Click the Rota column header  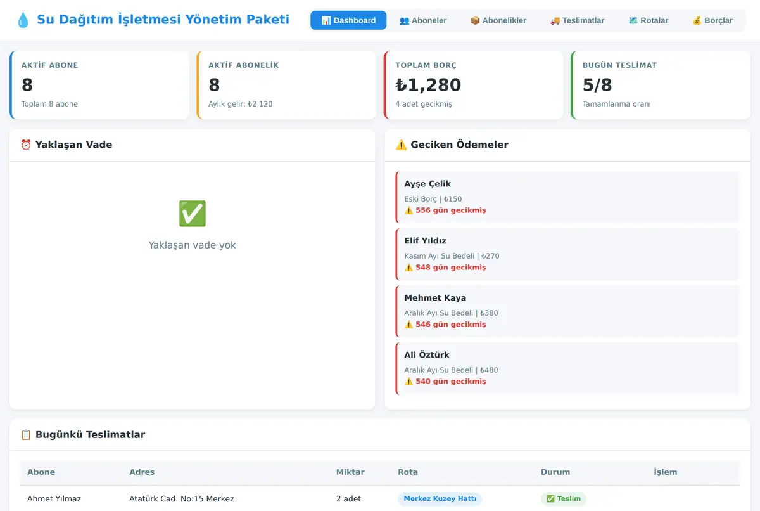point(408,472)
